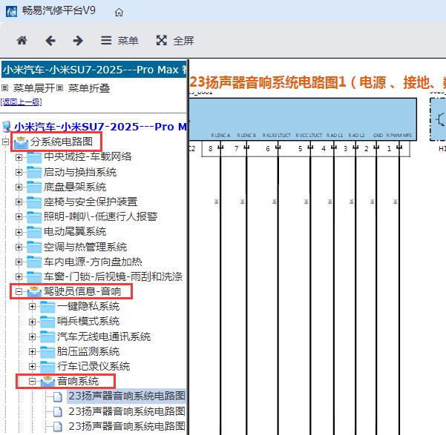Expand the 座椅与安全保护装置 folder

19,202
